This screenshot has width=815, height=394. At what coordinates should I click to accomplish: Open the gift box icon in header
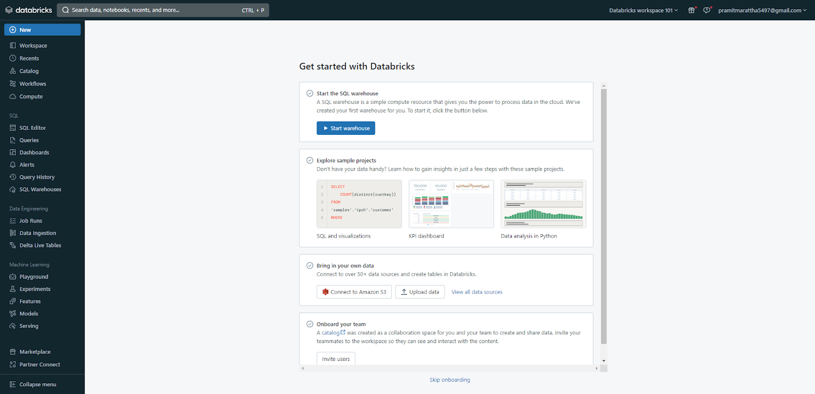coord(692,10)
